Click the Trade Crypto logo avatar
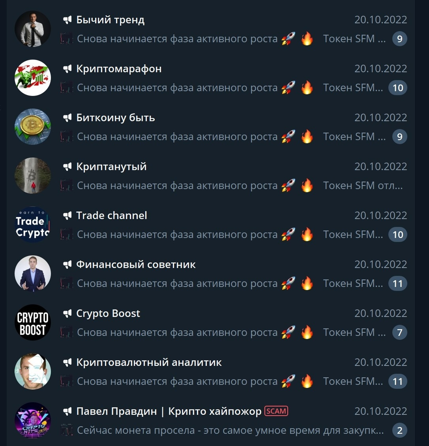This screenshot has width=429, height=446. (x=33, y=225)
